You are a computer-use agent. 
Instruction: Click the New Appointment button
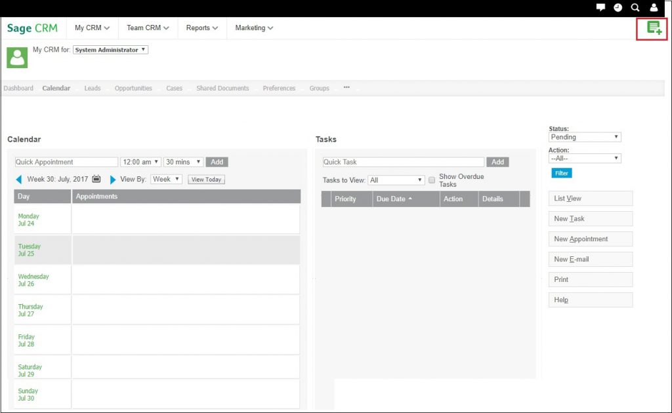pyautogui.click(x=590, y=239)
